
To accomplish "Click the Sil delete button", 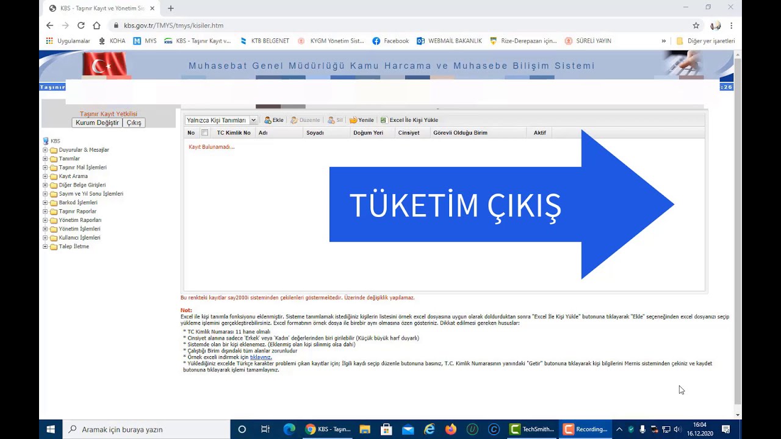I will click(x=336, y=120).
